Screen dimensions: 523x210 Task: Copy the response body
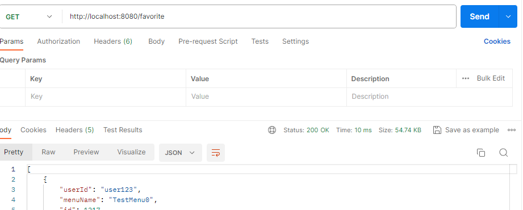(480, 153)
